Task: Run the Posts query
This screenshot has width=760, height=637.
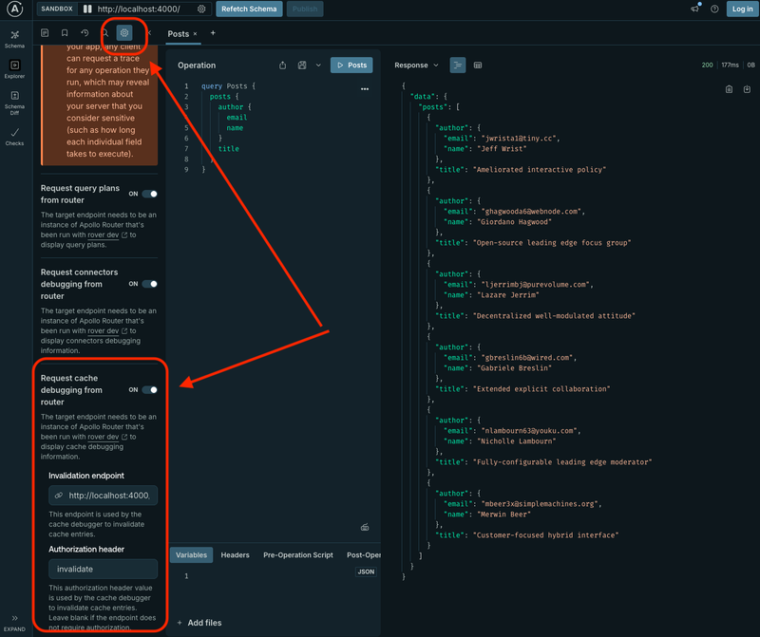Action: (351, 65)
